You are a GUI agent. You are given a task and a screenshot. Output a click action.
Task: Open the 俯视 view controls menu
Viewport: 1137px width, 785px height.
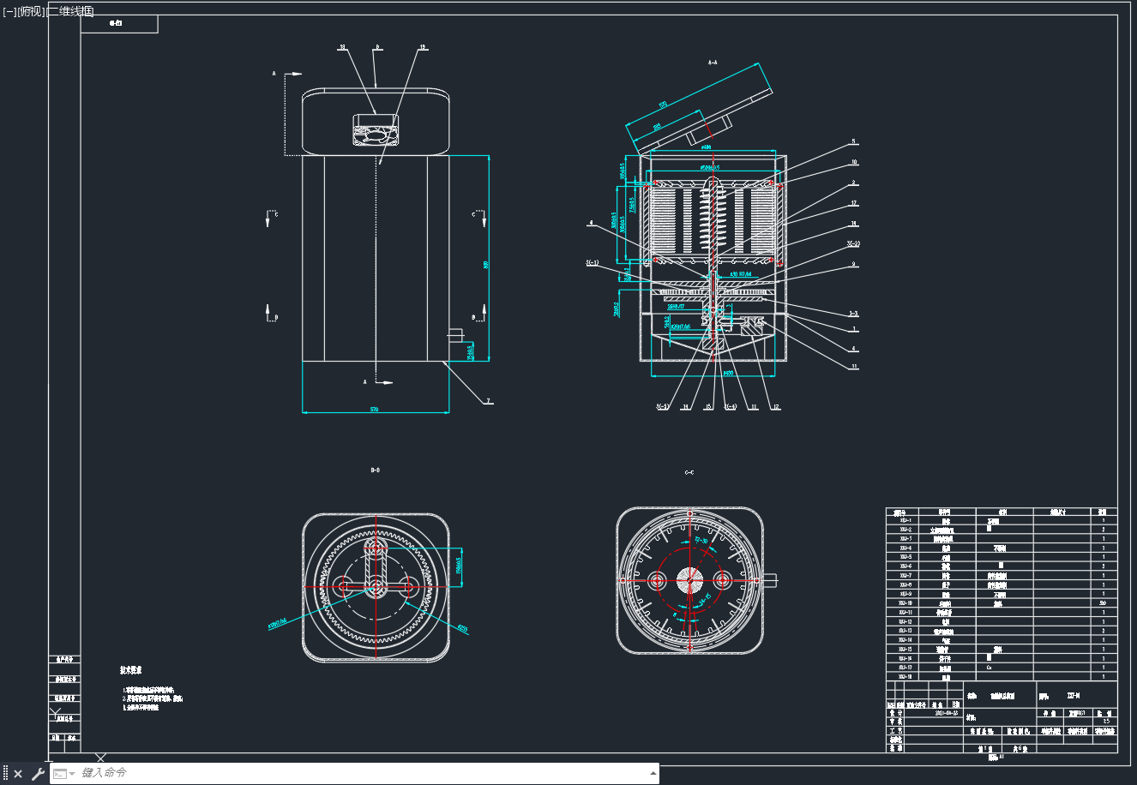[29, 11]
